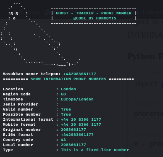Click the SHOW INFORMATION PHONE NUMBERS header

coord(68,79)
